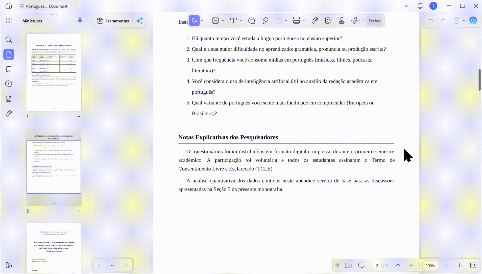The width and height of the screenshot is (482, 274).
Task: Add a comment note bubble
Action: tap(252, 21)
